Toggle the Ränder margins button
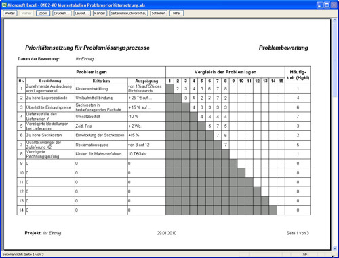This screenshot has height=258, width=339. pyautogui.click(x=100, y=14)
